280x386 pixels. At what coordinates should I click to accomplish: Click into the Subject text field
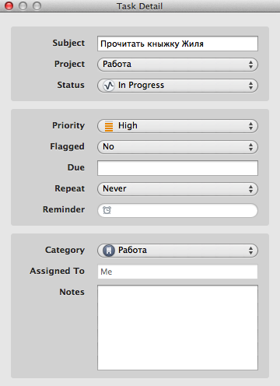pos(177,44)
